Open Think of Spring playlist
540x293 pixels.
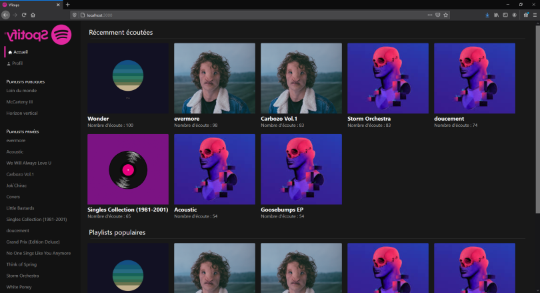tap(21, 264)
